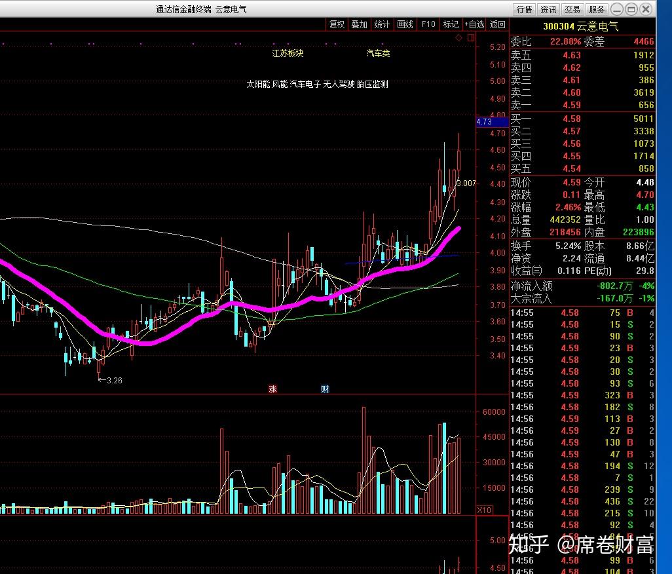Image resolution: width=672 pixels, height=574 pixels.
Task: Select the 画线 drawing tool
Action: [405, 24]
